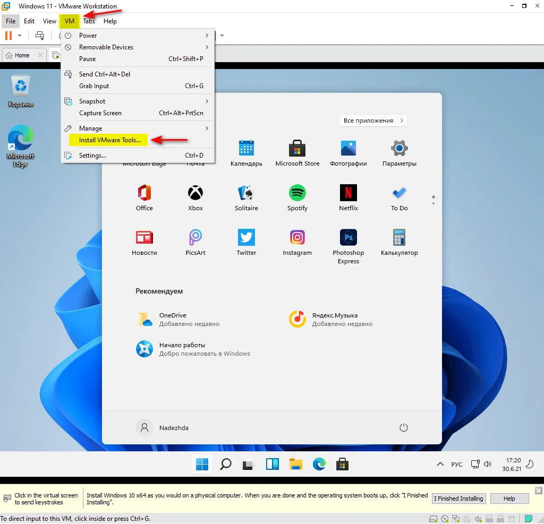
Task: Open the File menu
Action: (11, 21)
